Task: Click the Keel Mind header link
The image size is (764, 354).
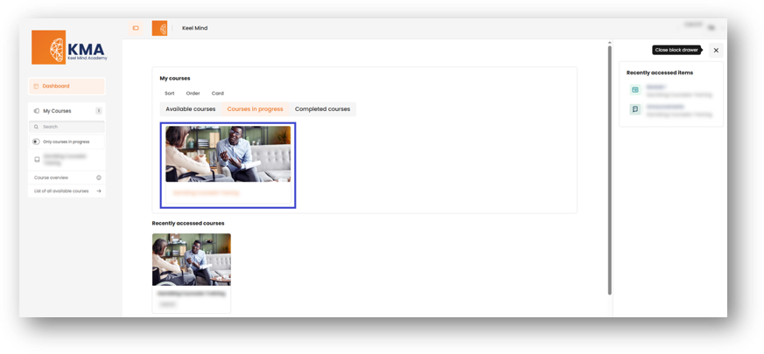Action: pos(194,28)
